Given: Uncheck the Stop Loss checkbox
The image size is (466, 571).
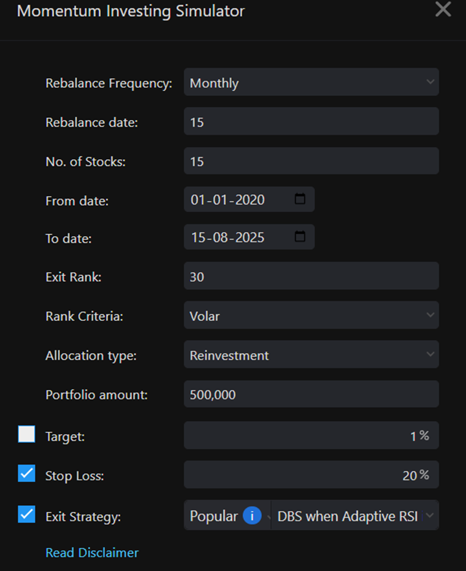Looking at the screenshot, I should coord(27,474).
